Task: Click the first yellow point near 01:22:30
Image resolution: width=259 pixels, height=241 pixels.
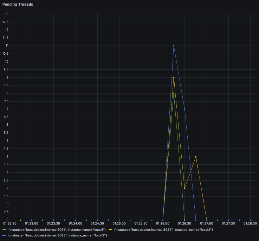Action: point(21,220)
